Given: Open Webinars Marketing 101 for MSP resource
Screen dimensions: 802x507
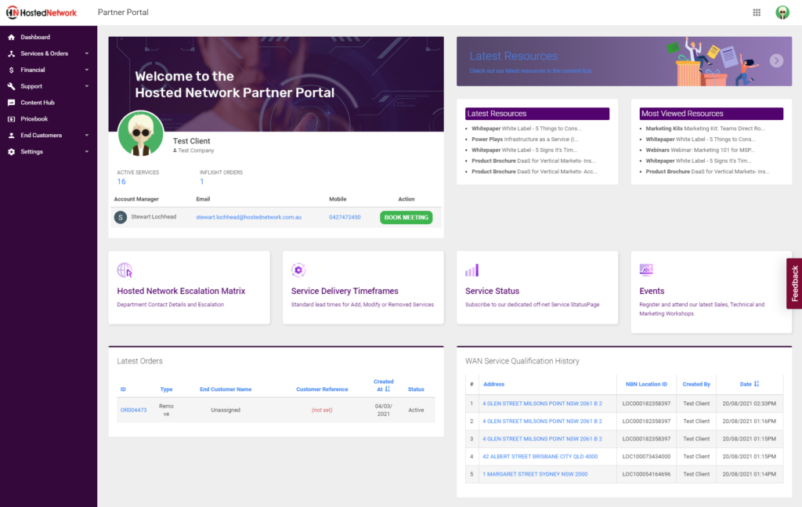Looking at the screenshot, I should coord(700,150).
